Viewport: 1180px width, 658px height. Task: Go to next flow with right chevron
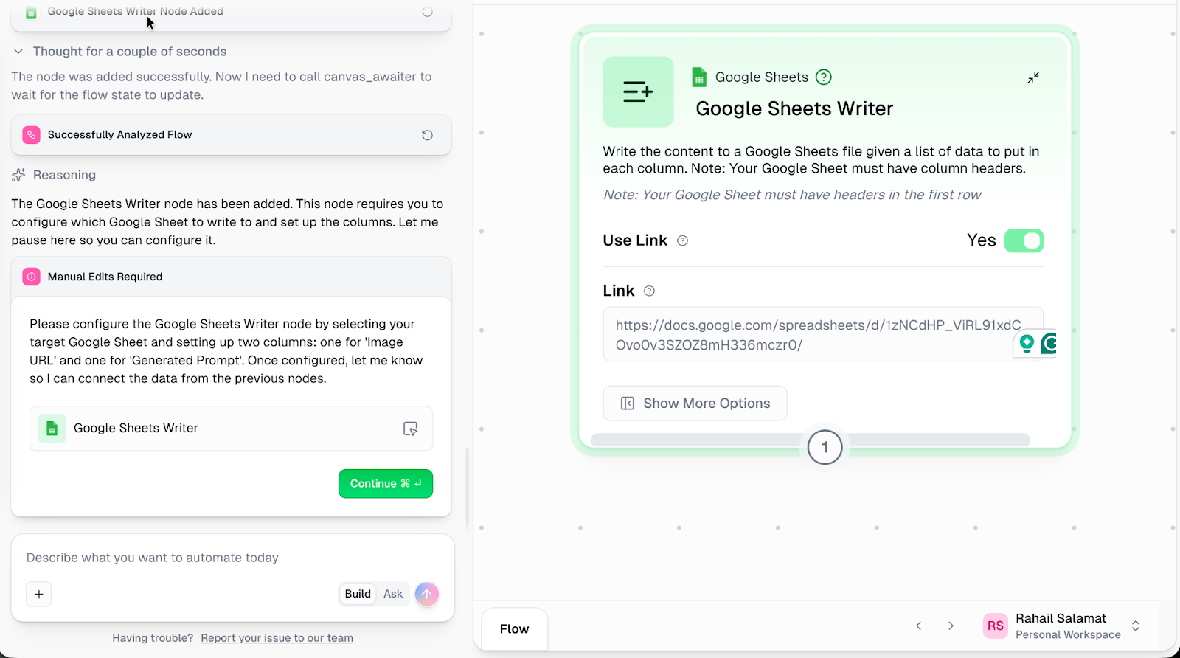click(951, 626)
